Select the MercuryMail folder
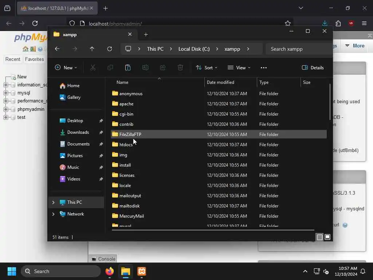373x280 pixels. tap(219, 216)
